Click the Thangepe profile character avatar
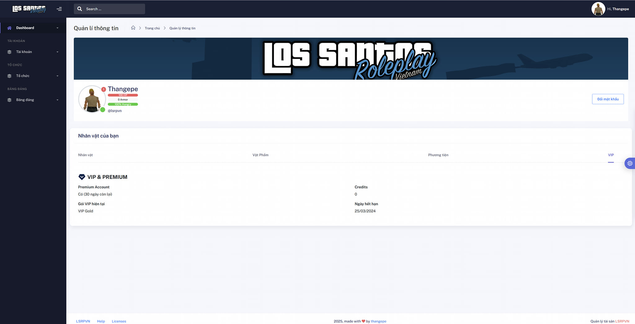This screenshot has width=635, height=324. pyautogui.click(x=92, y=99)
